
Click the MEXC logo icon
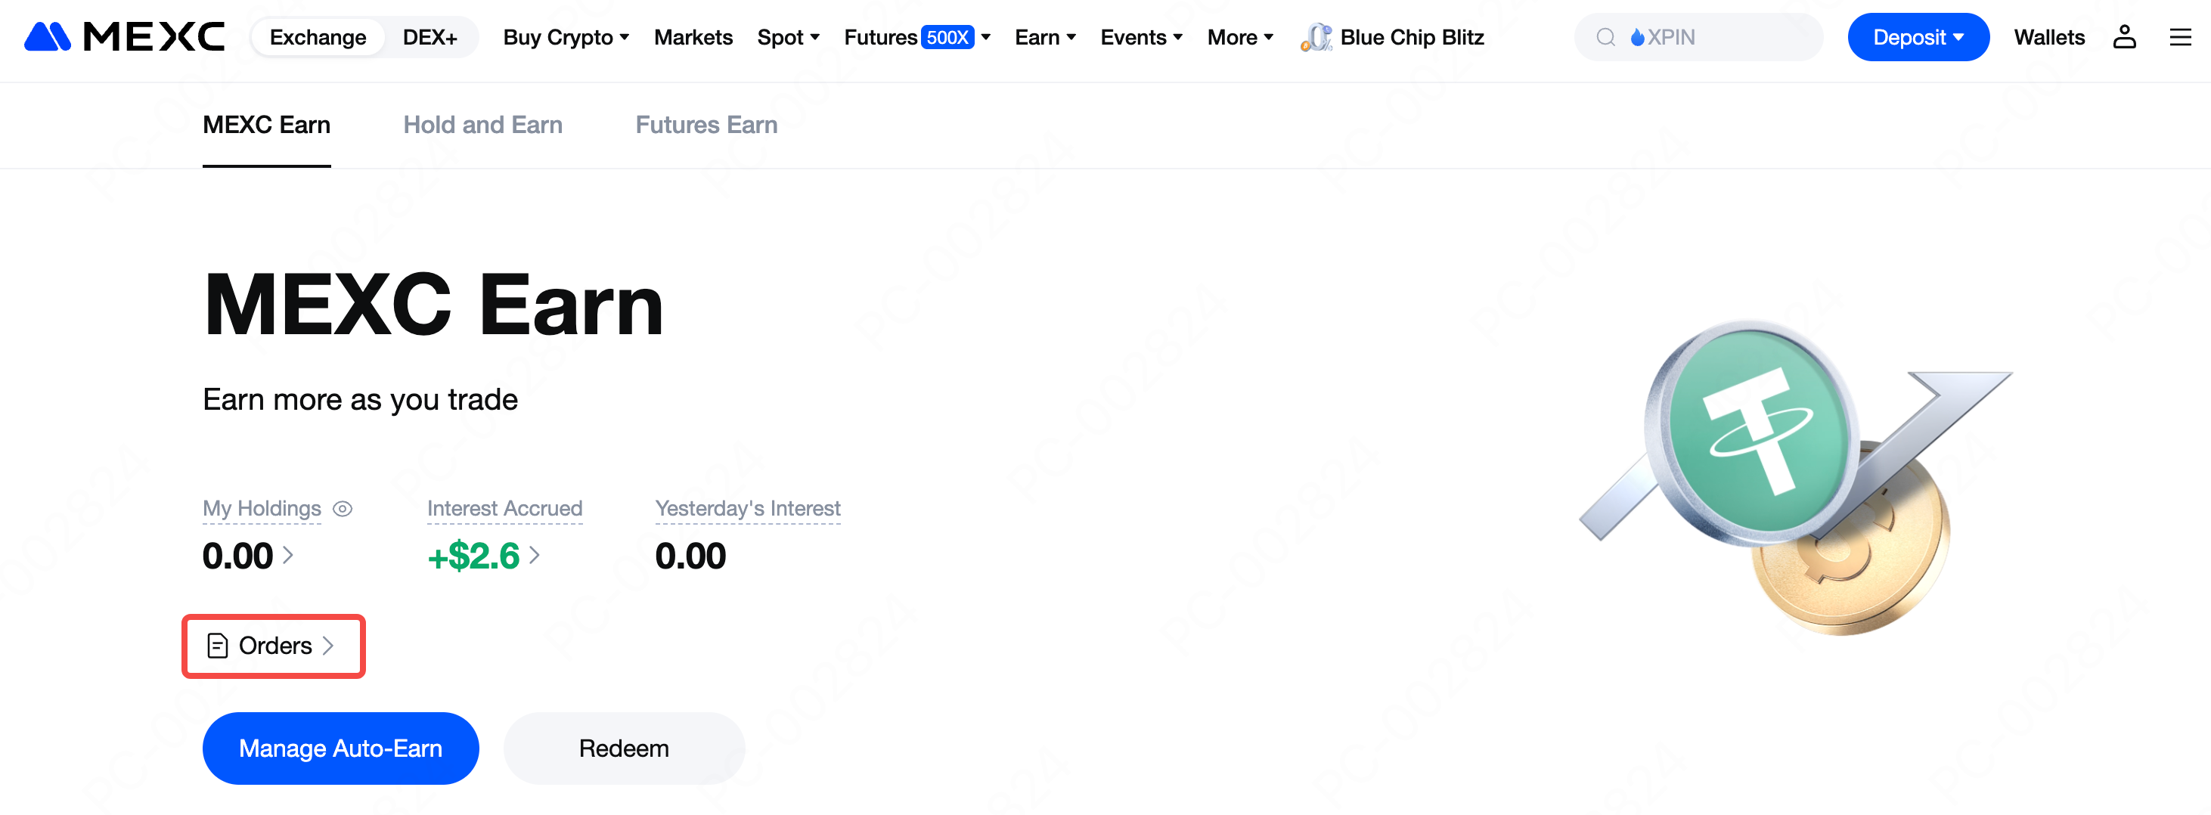click(47, 37)
